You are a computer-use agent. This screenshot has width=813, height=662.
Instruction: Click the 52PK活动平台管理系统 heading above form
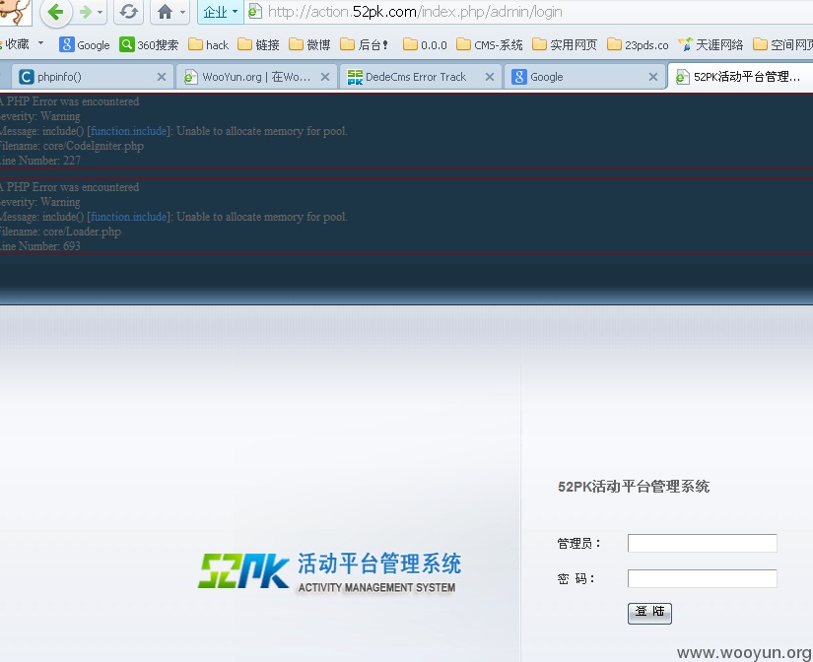[x=634, y=487]
